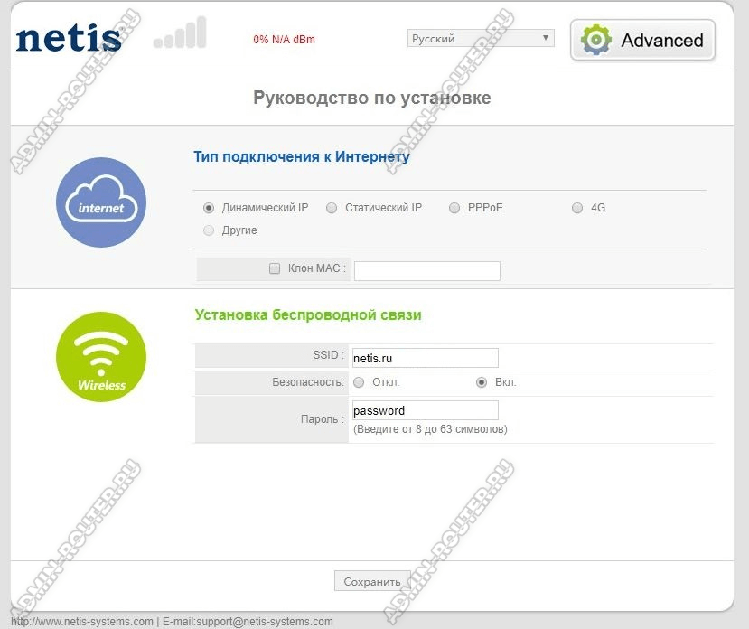Click the netis logo
Viewport: 749px width, 629px height.
[69, 38]
